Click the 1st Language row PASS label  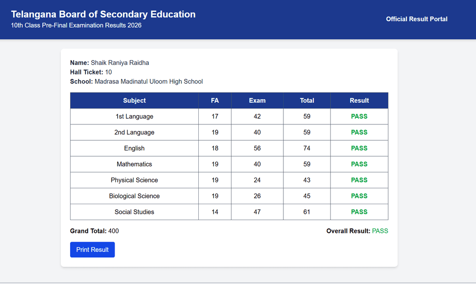point(359,116)
